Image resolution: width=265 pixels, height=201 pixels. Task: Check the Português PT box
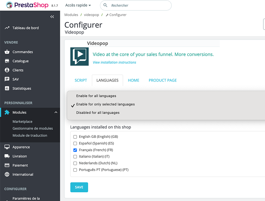(75, 170)
